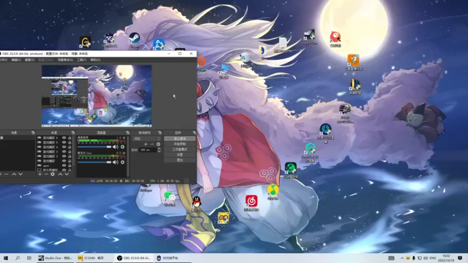Viewport: 468px width, 263px height.
Task: Open Steam desktop shortcut
Action: pyautogui.click(x=135, y=39)
